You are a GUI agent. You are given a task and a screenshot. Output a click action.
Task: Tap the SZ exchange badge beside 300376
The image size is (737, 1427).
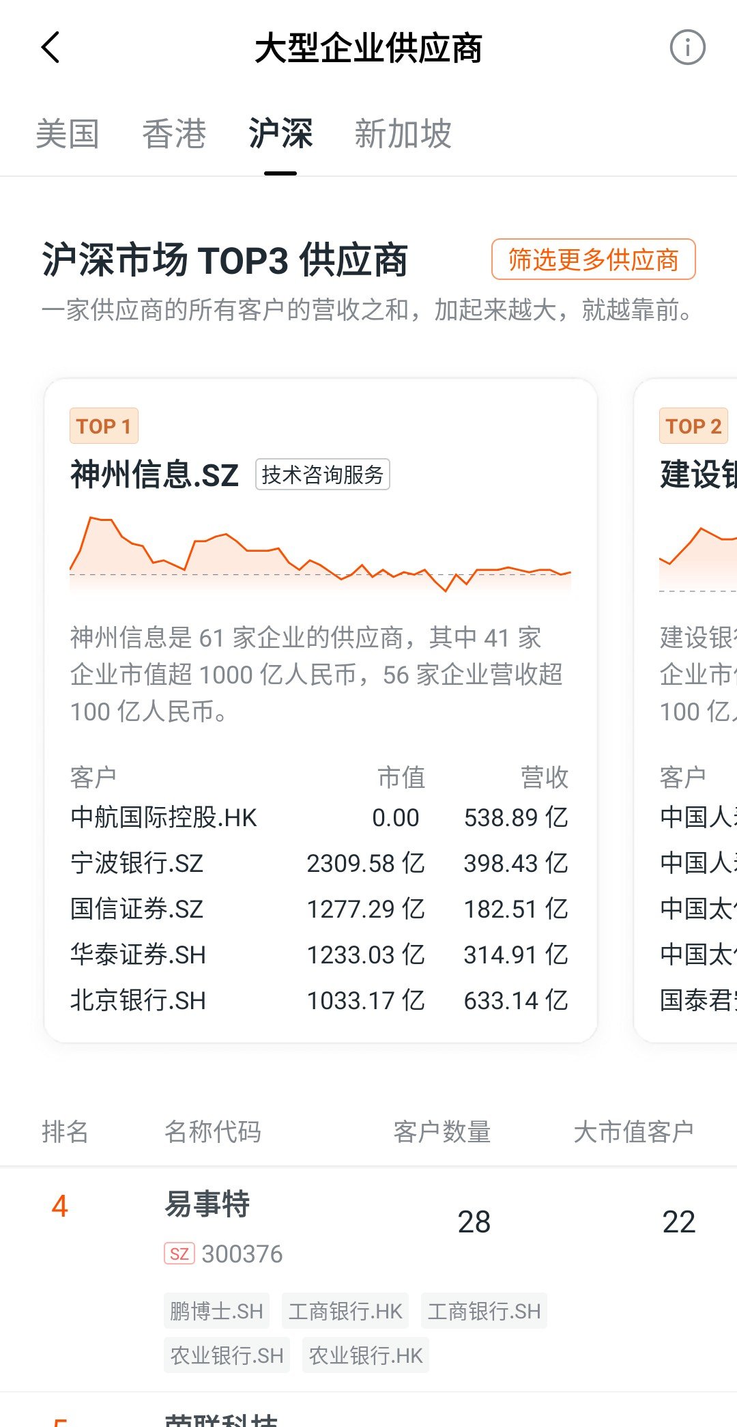[179, 1254]
